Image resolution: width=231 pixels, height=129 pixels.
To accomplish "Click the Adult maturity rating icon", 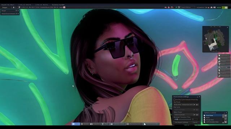I will [64, 7].
